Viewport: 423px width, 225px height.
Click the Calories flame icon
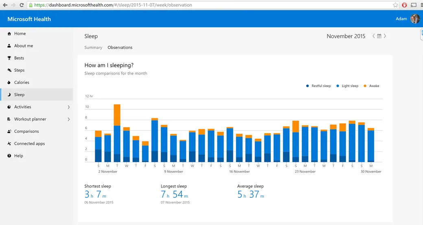[x=9, y=83]
